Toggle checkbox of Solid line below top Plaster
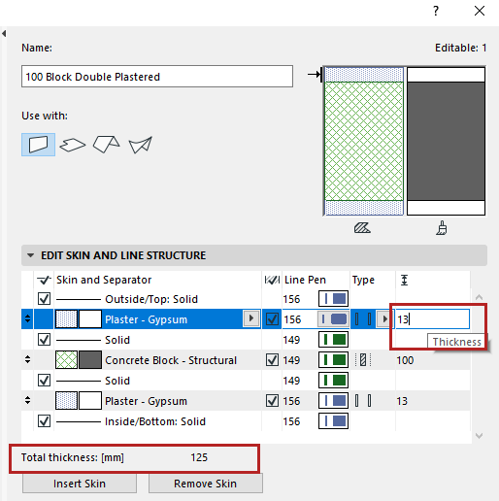 (x=44, y=340)
